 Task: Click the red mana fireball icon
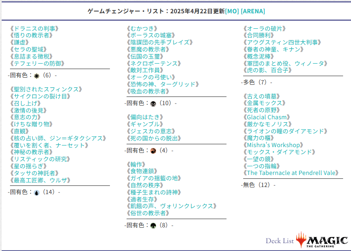pos(153,151)
